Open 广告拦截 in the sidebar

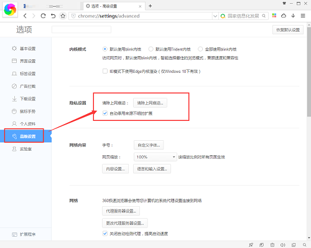pos(26,86)
